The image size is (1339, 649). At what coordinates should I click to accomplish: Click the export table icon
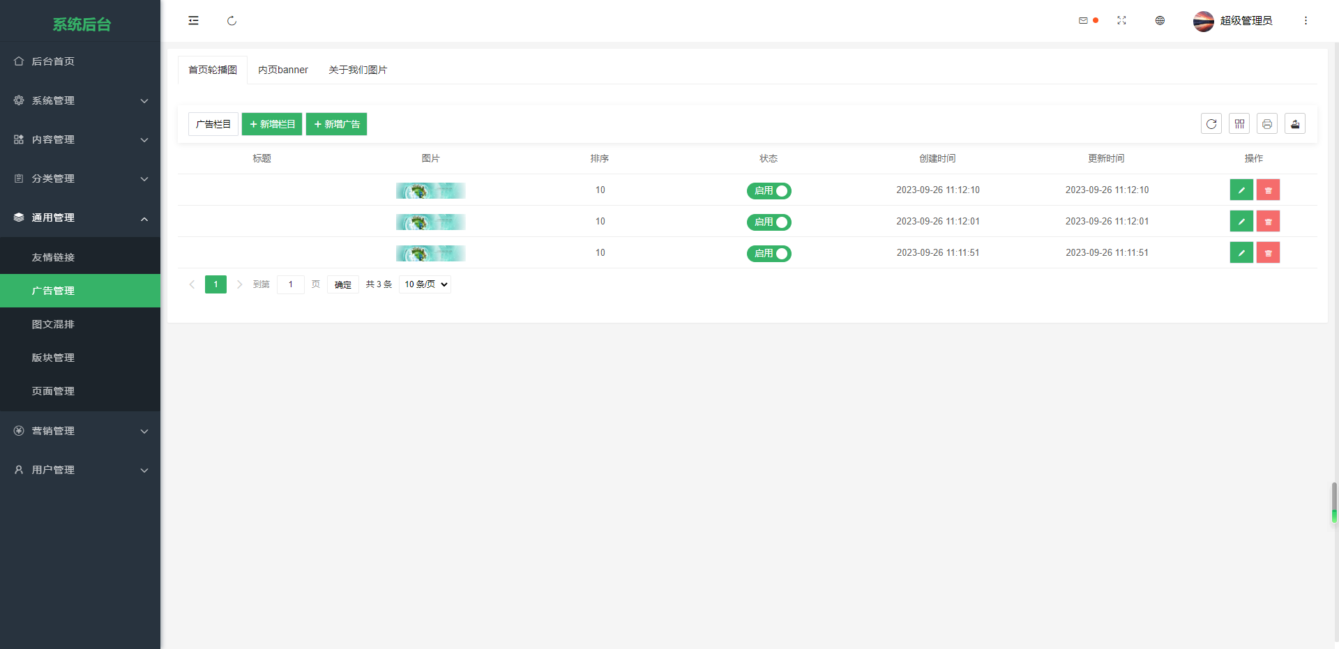pos(1295,124)
